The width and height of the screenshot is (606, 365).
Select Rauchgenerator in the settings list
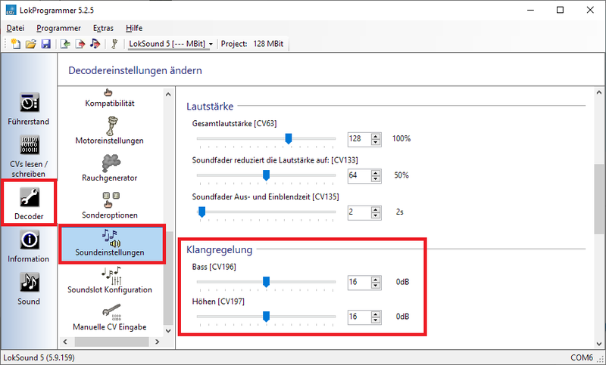(x=110, y=168)
